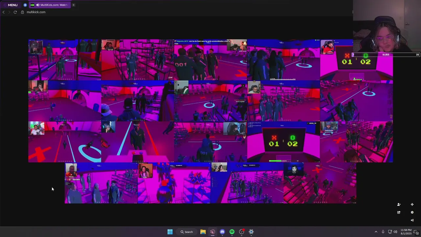421x237 pixels.
Task: Select stream showing X 0 / 01 02 scoreboard top-right
Action: (x=357, y=60)
